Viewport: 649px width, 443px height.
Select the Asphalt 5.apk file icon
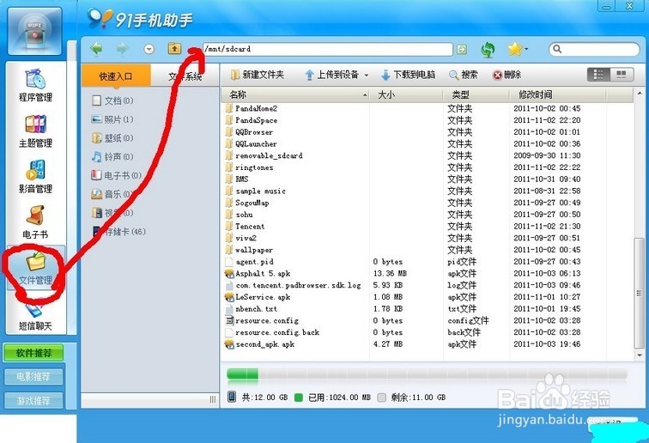pyautogui.click(x=229, y=274)
